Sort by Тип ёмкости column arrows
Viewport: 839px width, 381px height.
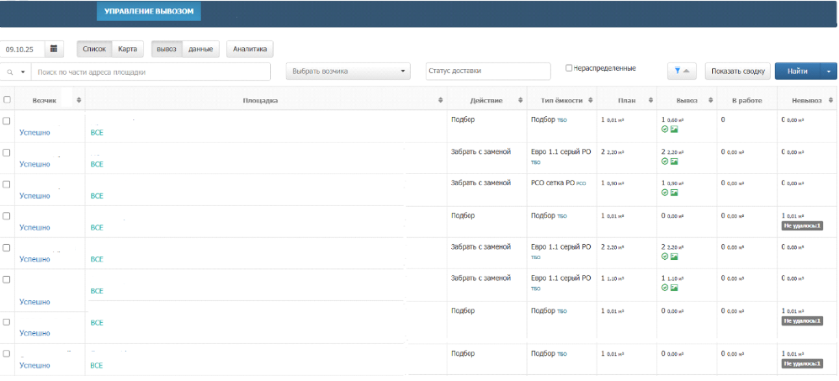590,100
